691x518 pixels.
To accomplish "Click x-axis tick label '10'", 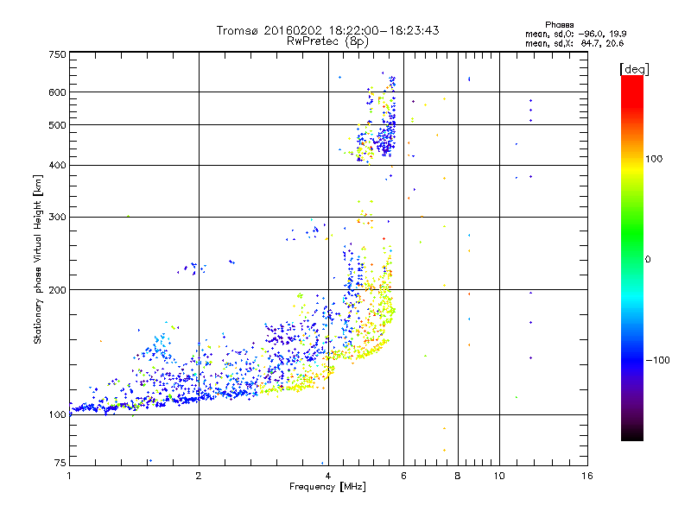I will pyautogui.click(x=499, y=476).
